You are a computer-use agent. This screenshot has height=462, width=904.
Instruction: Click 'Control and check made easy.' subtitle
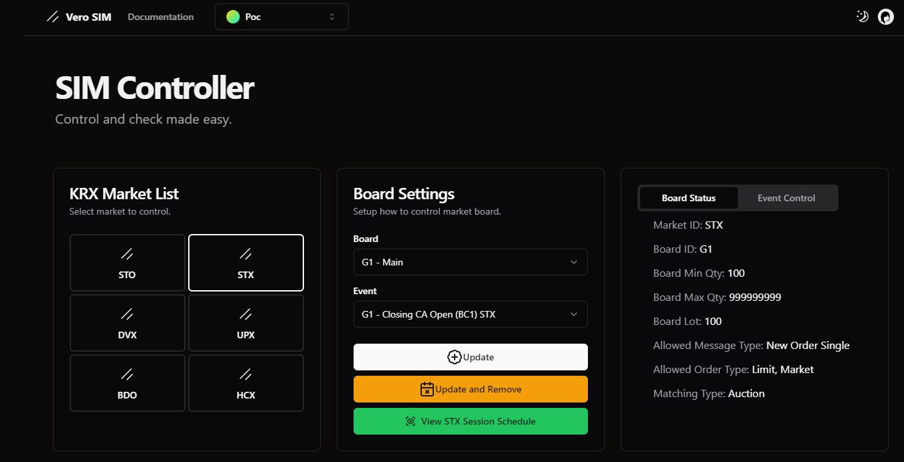(x=143, y=120)
